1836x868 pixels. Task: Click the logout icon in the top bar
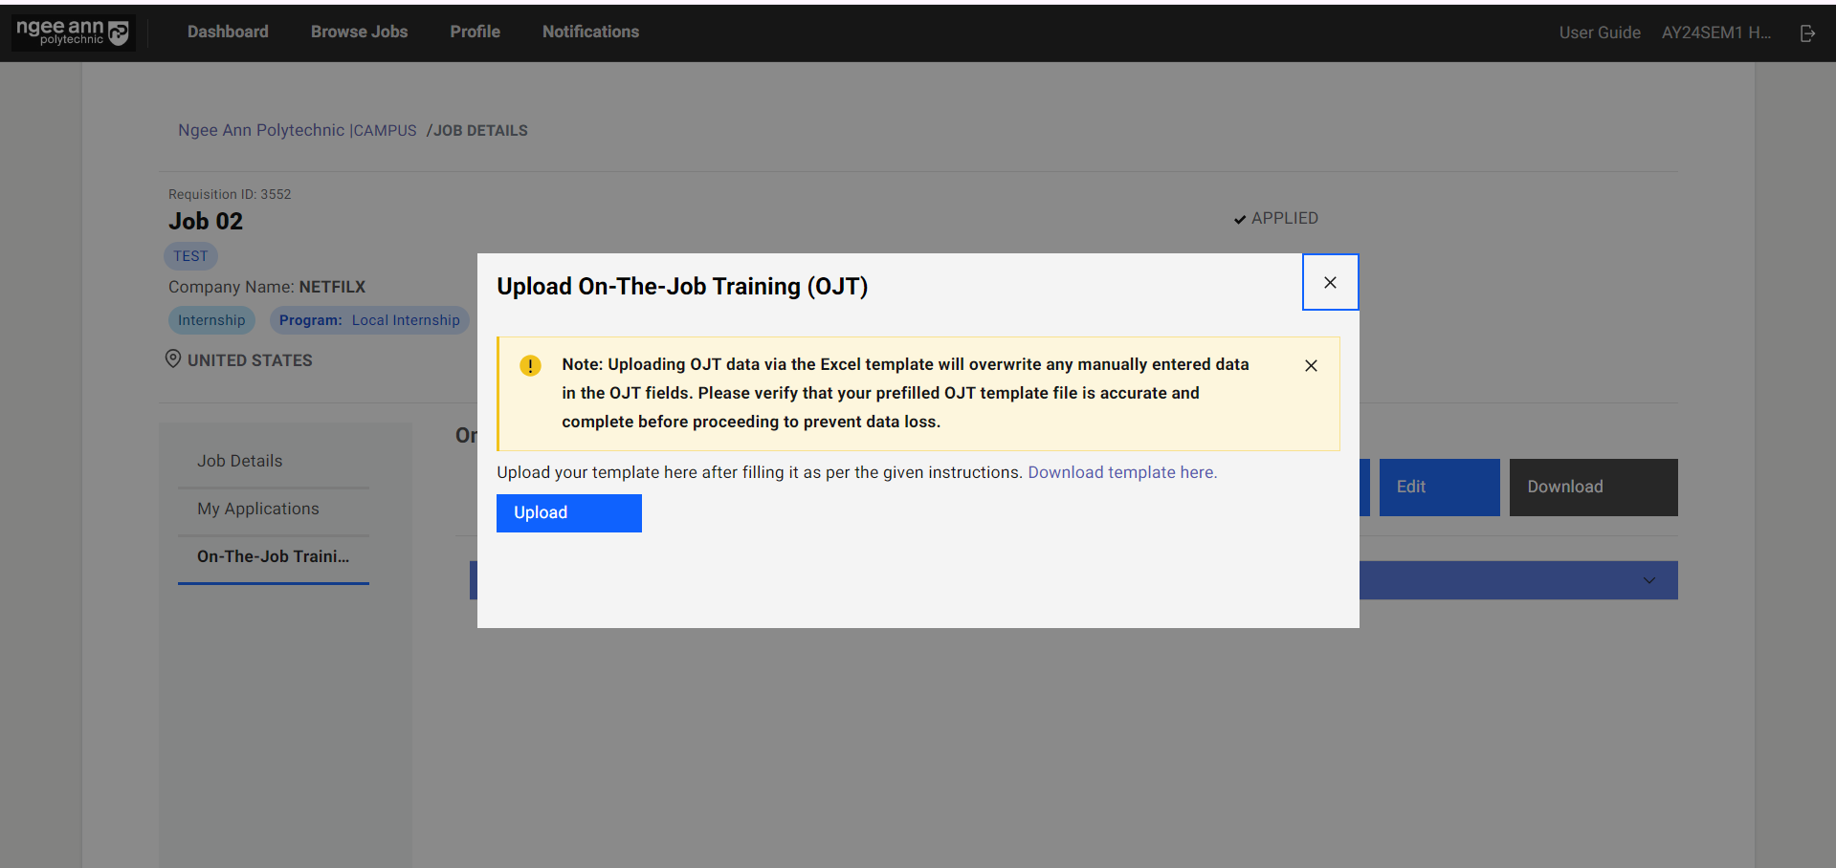1807,33
